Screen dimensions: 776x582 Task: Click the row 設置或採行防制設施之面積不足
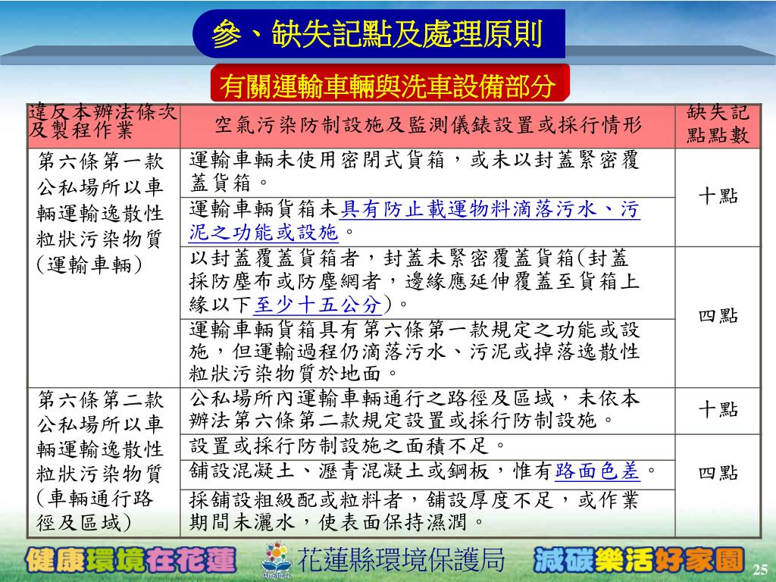point(427,447)
